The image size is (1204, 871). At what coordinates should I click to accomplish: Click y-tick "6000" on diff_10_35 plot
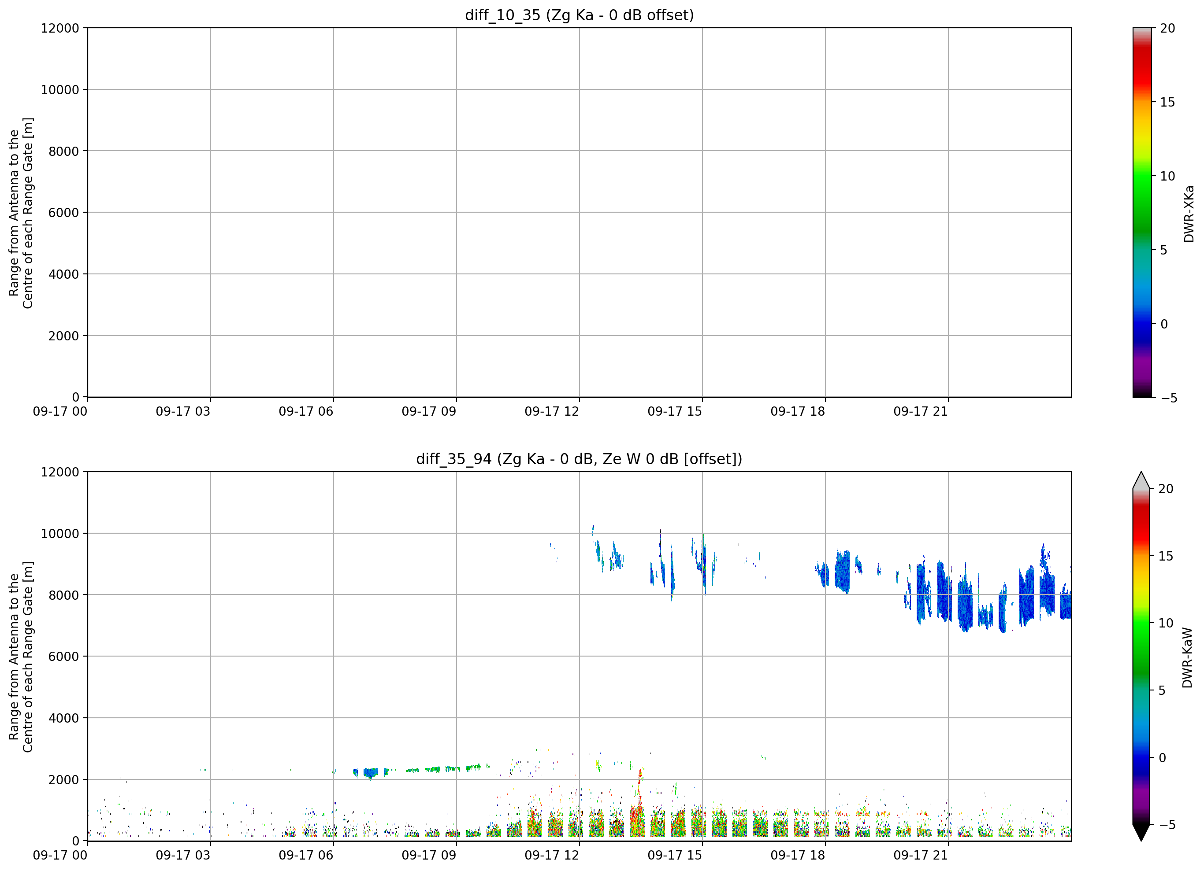pos(64,213)
